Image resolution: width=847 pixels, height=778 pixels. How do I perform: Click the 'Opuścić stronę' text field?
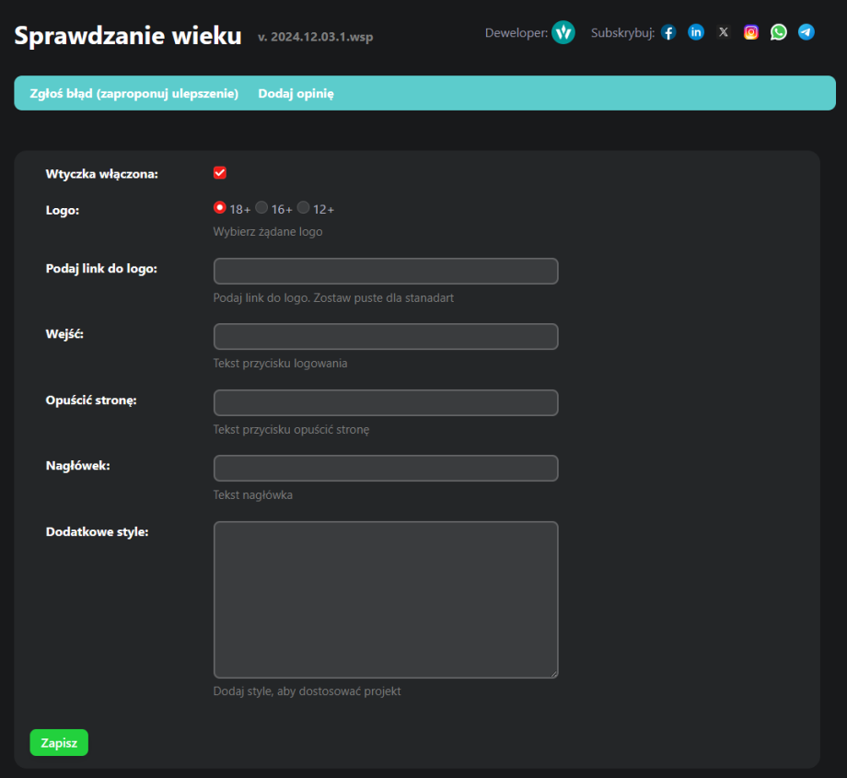point(385,402)
